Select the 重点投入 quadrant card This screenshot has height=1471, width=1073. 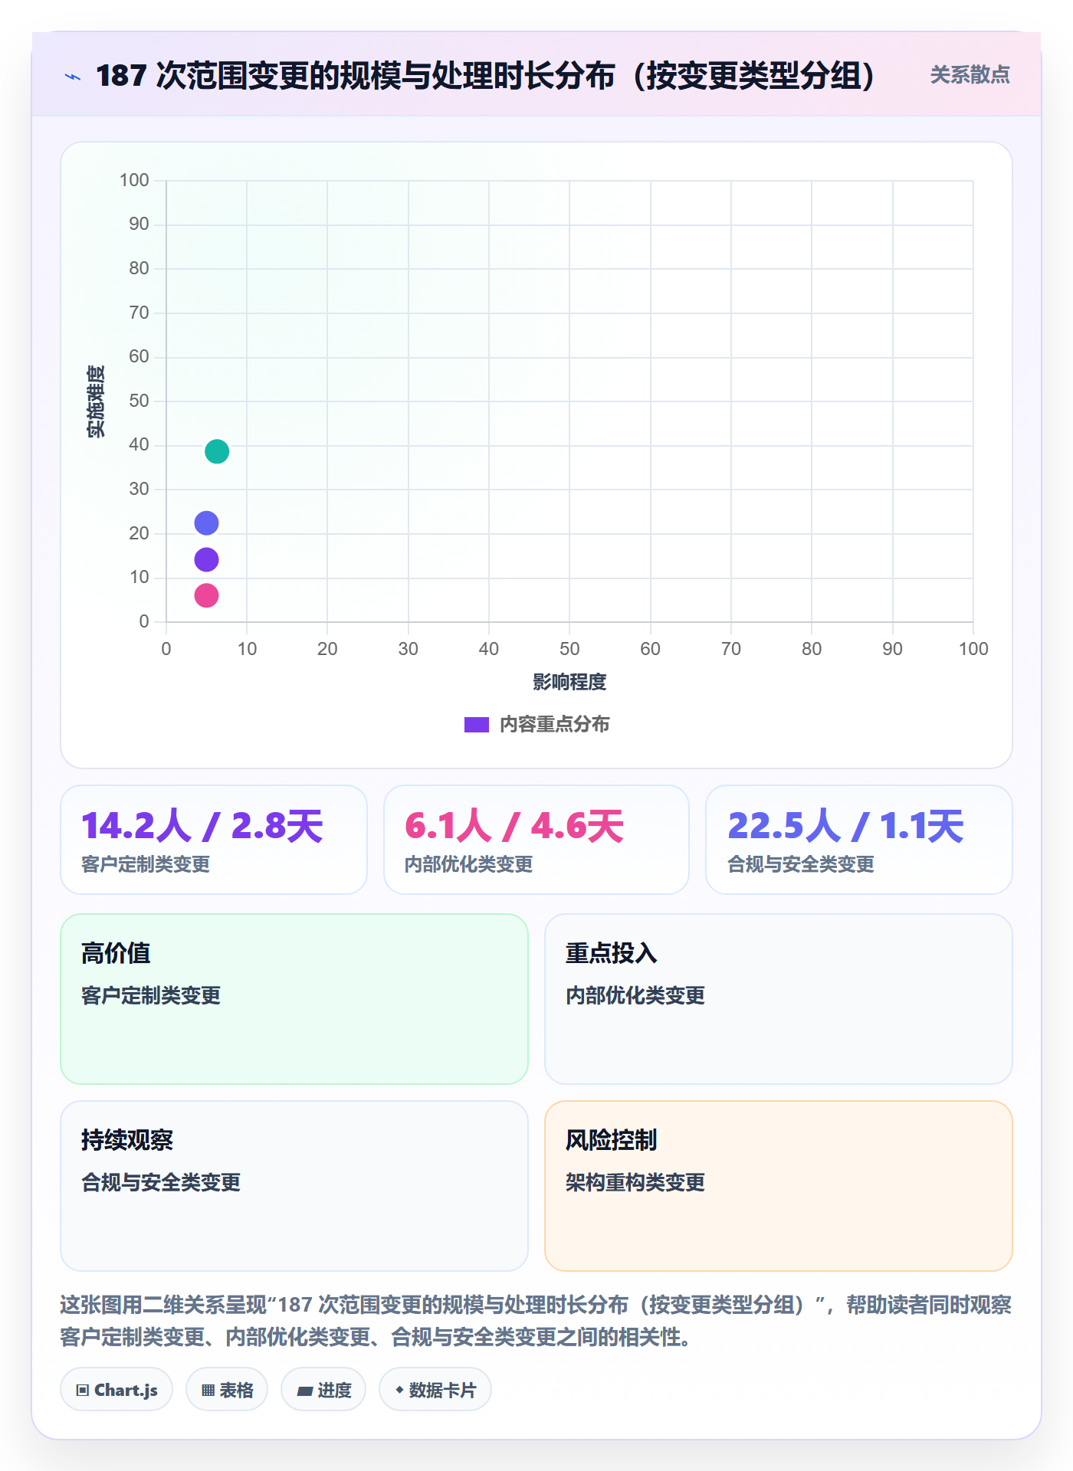(x=779, y=999)
